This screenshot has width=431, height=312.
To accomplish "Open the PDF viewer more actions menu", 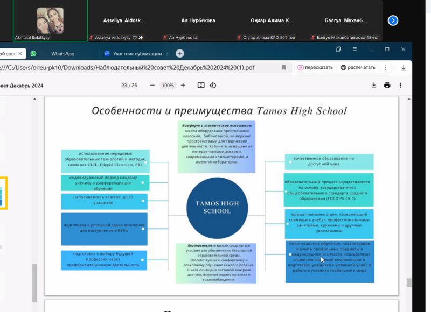I will click(x=400, y=86).
